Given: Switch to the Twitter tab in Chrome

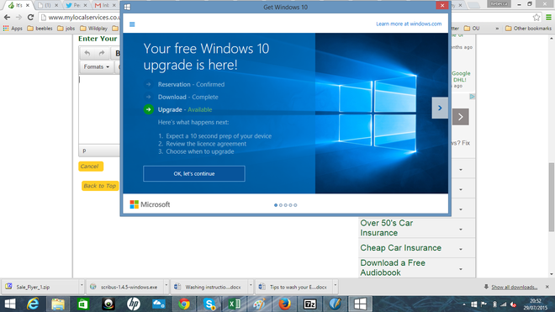Looking at the screenshot, I should (77, 5).
